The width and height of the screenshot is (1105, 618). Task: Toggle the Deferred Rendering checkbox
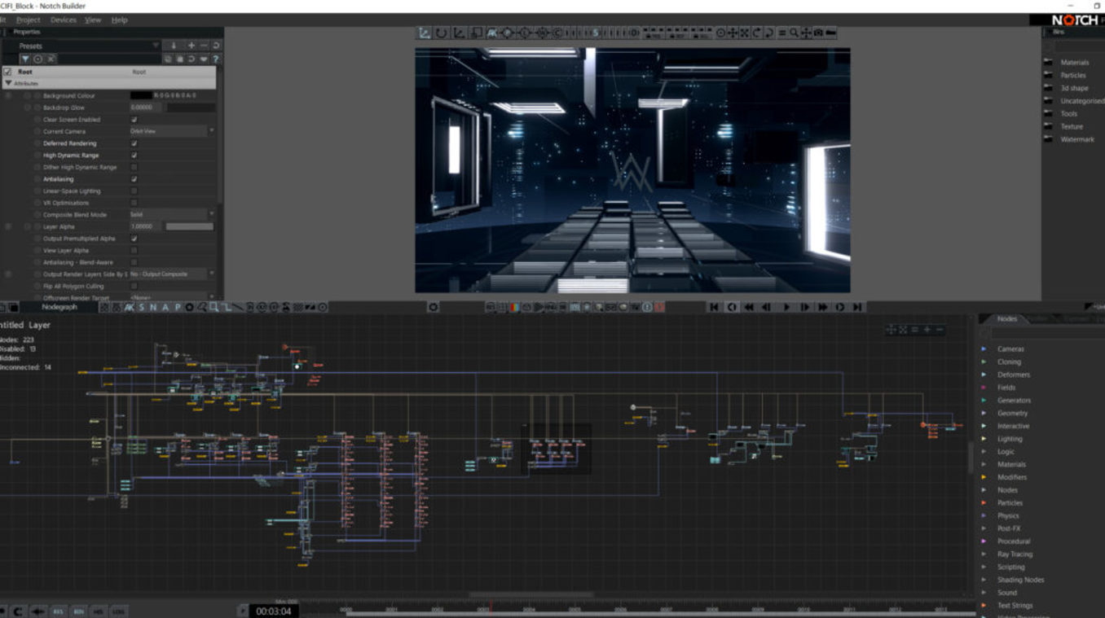tap(134, 143)
